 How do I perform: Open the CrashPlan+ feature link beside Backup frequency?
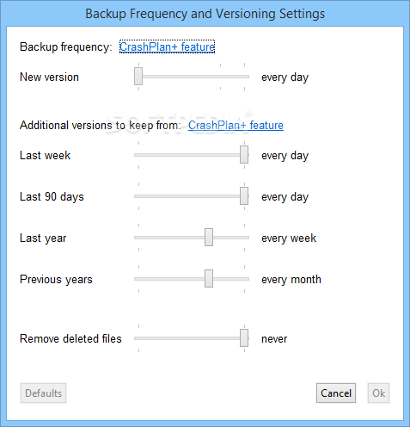167,46
